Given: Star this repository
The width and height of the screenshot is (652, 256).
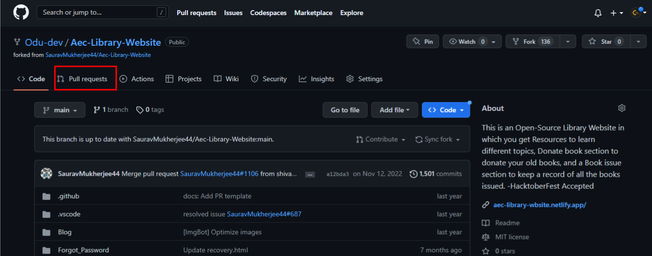Looking at the screenshot, I should click(x=606, y=42).
